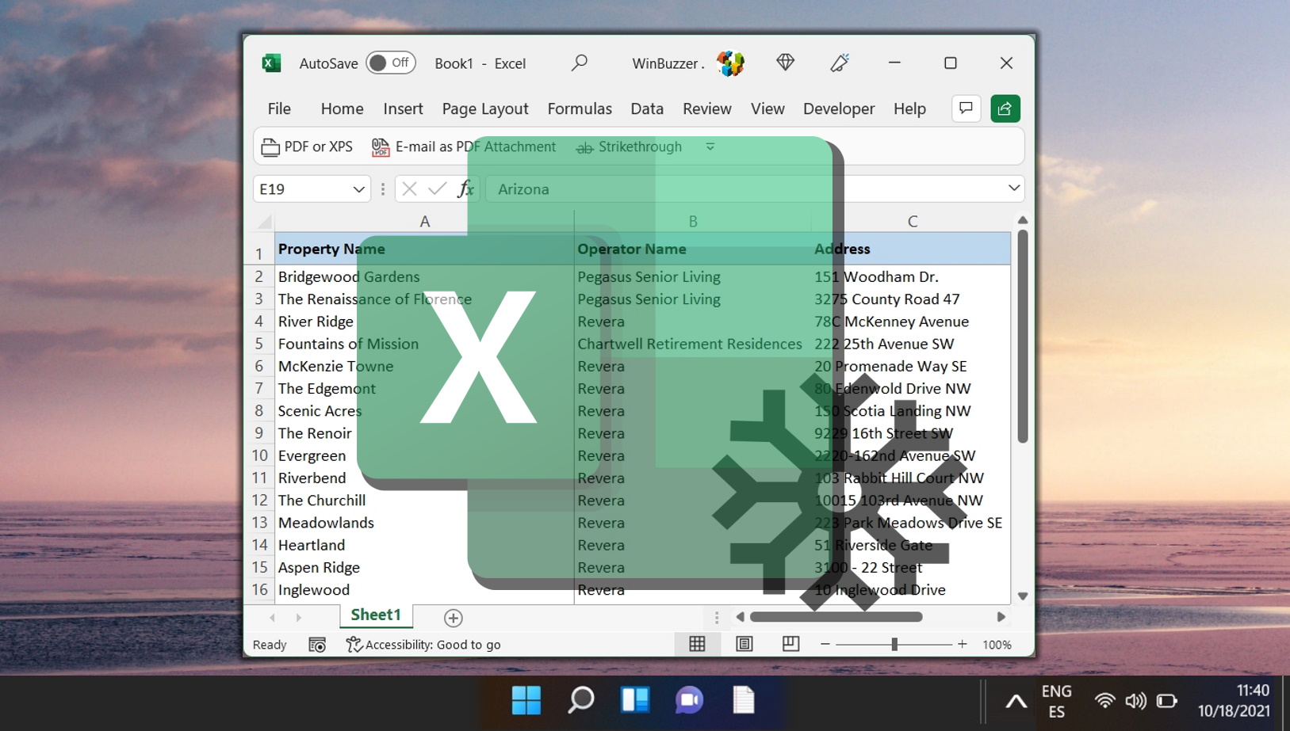Viewport: 1290px width, 731px height.
Task: Add a new sheet with plus icon
Action: [454, 618]
